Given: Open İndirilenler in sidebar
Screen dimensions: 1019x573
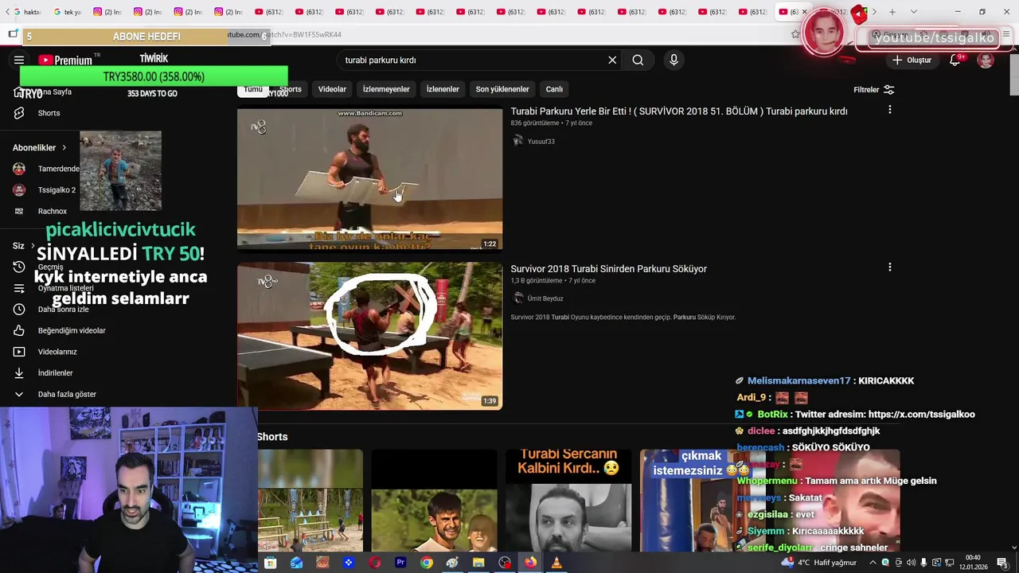Looking at the screenshot, I should pyautogui.click(x=55, y=373).
